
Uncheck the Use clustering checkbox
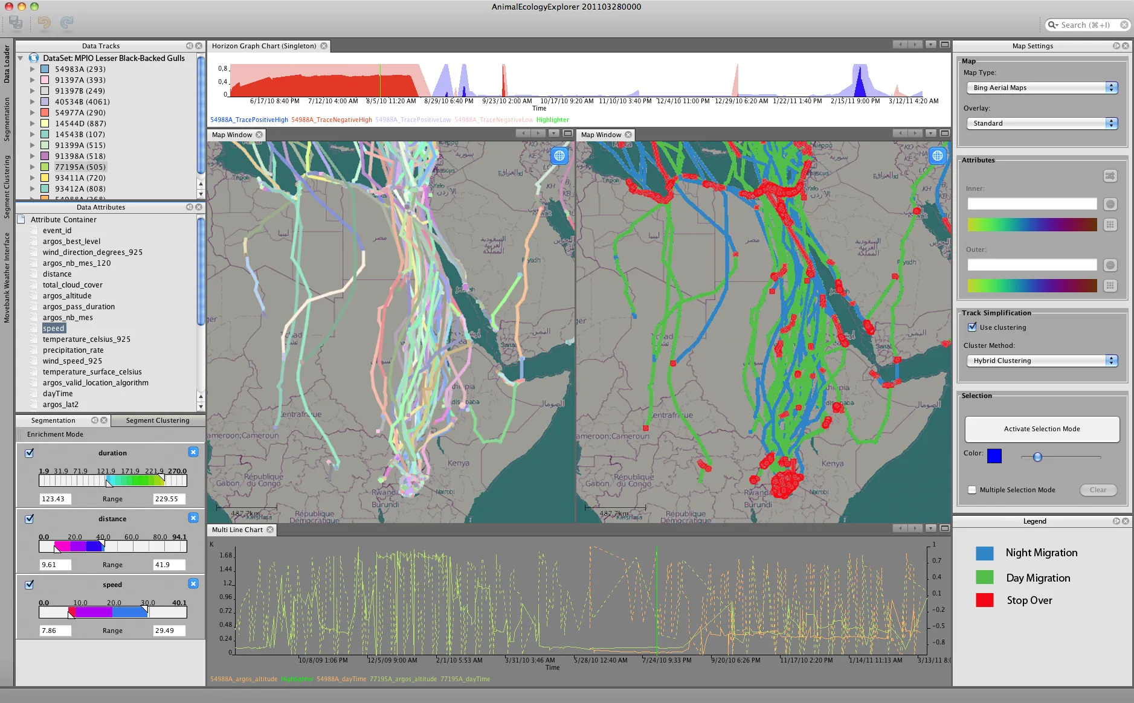972,327
